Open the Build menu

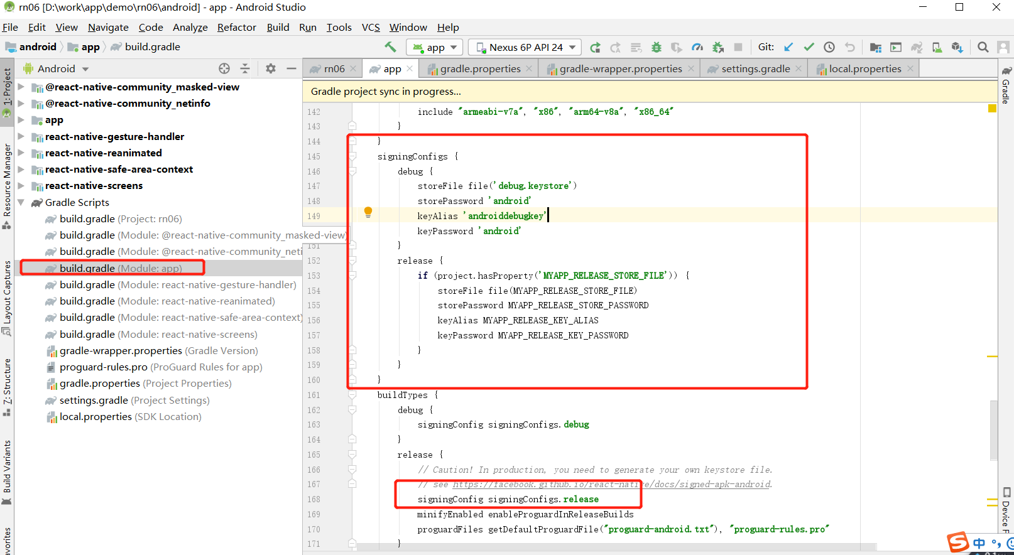pyautogui.click(x=278, y=27)
